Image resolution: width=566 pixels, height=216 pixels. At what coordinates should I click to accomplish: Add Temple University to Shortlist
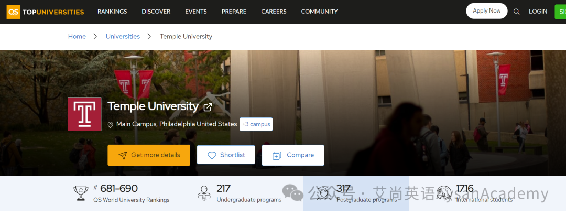click(226, 155)
